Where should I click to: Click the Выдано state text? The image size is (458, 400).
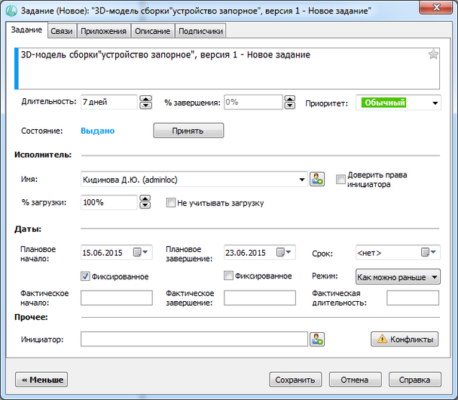pos(98,131)
